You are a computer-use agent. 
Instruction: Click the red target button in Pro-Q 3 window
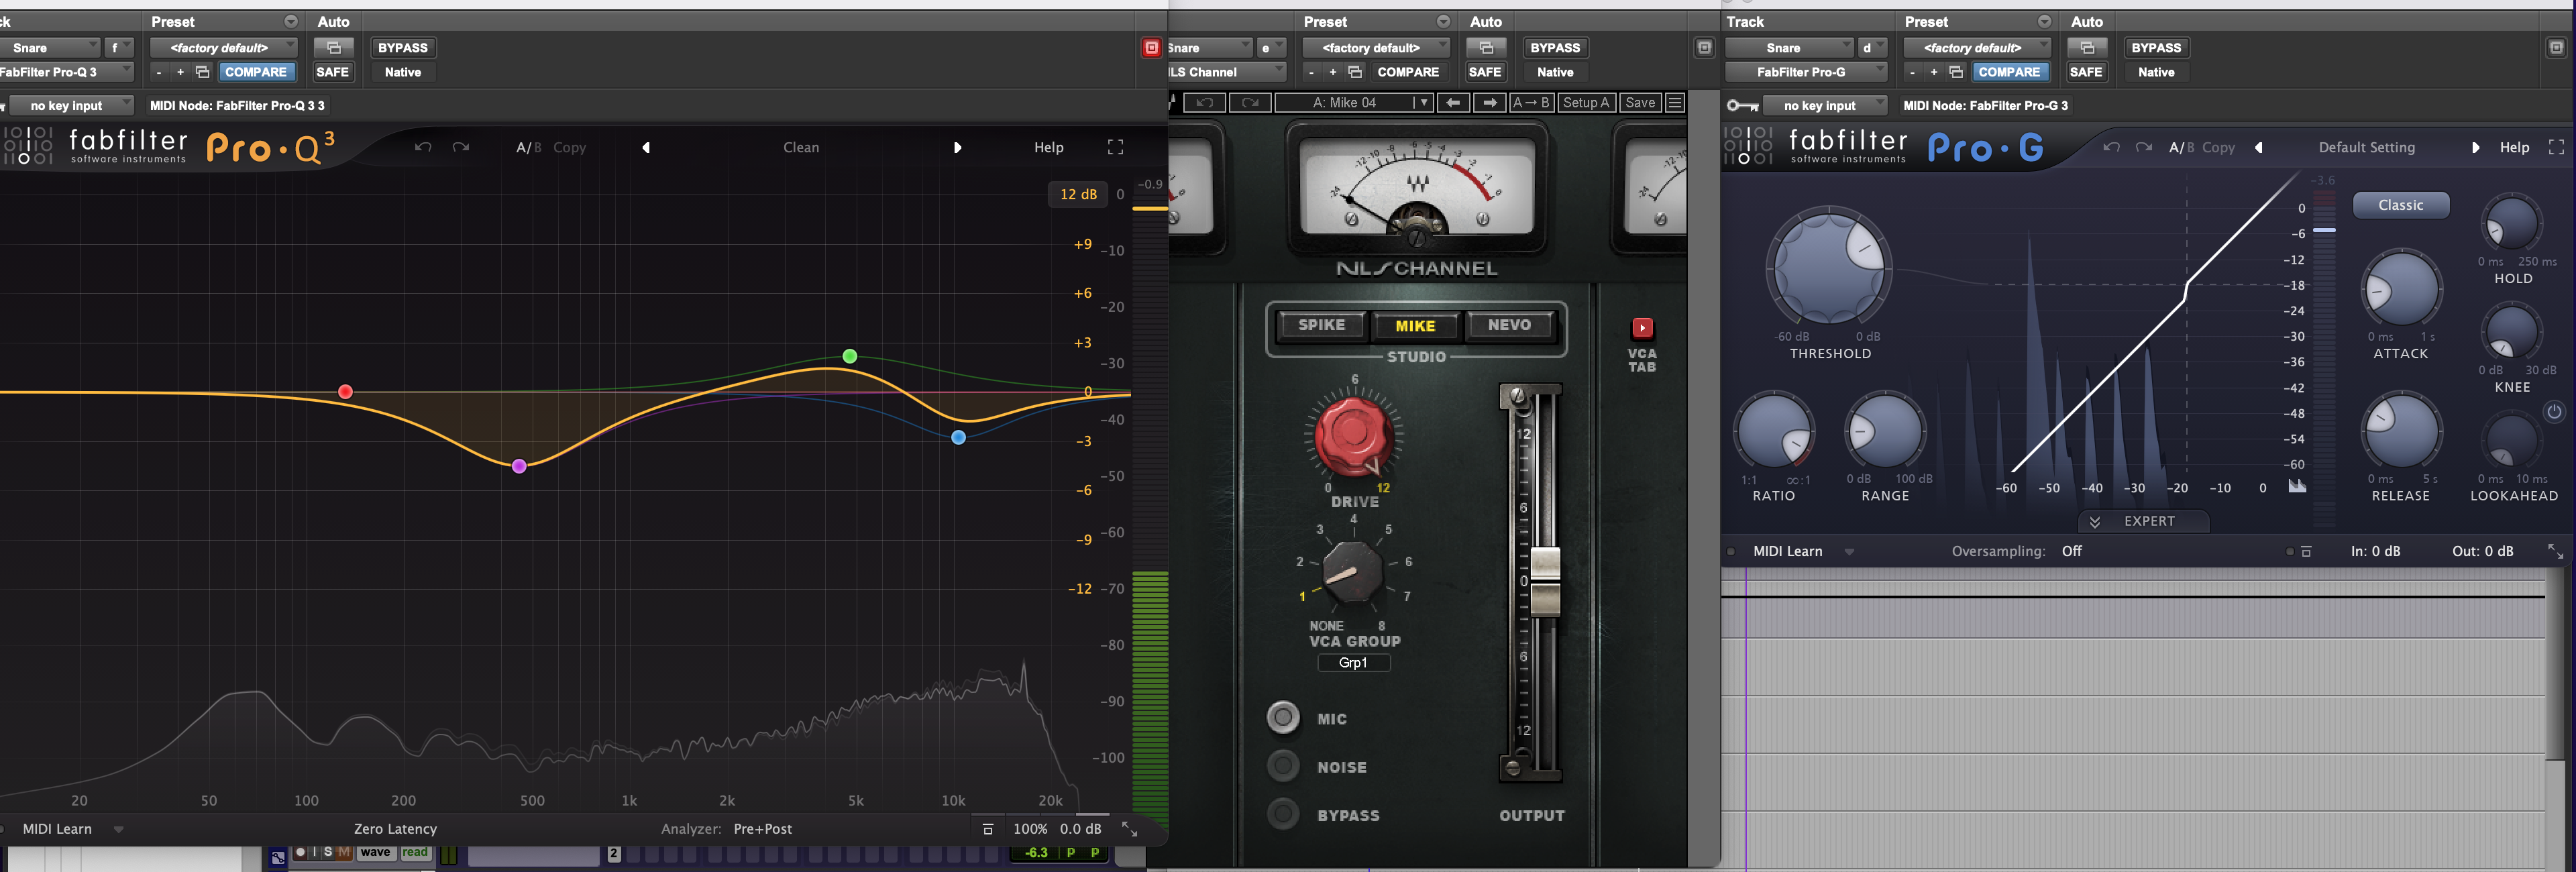[1151, 47]
